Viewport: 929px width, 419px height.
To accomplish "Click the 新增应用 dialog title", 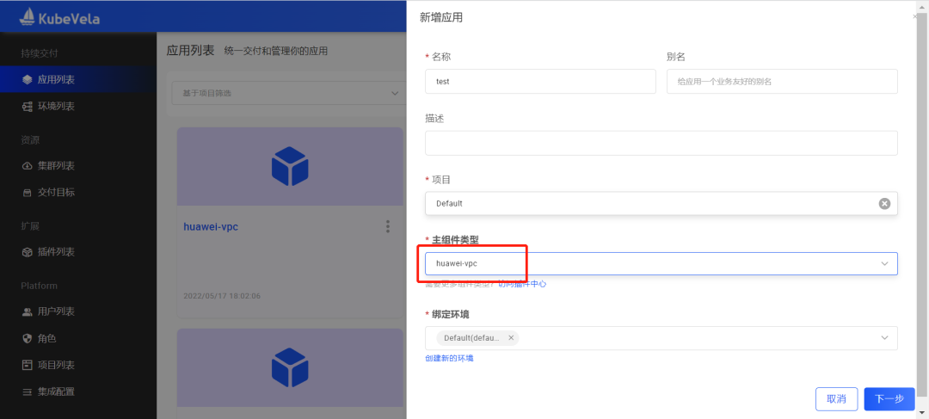I will point(441,18).
